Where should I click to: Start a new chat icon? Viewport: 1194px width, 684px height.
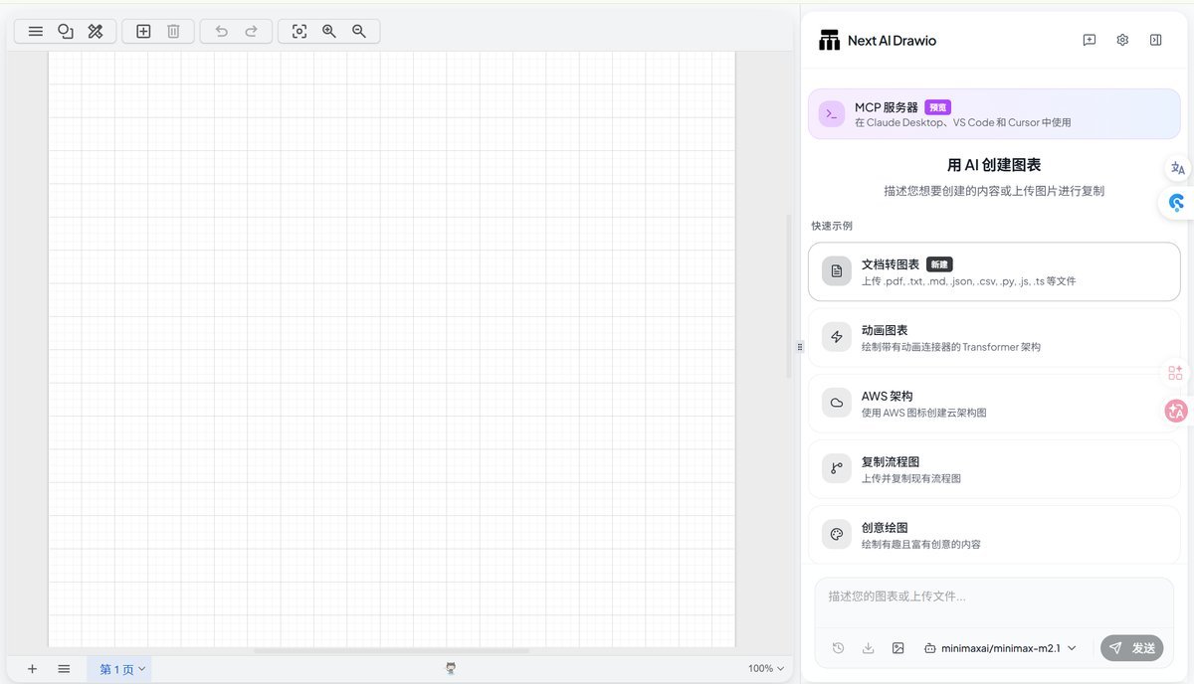coord(1090,41)
